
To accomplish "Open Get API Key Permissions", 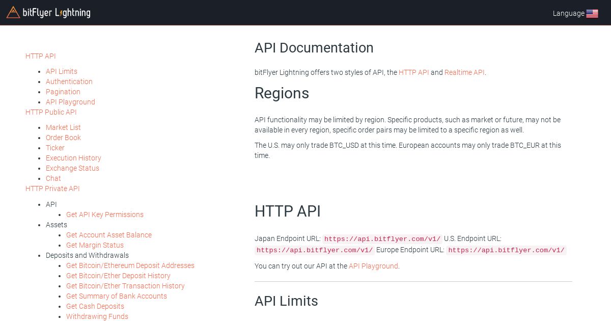I will 105,215.
